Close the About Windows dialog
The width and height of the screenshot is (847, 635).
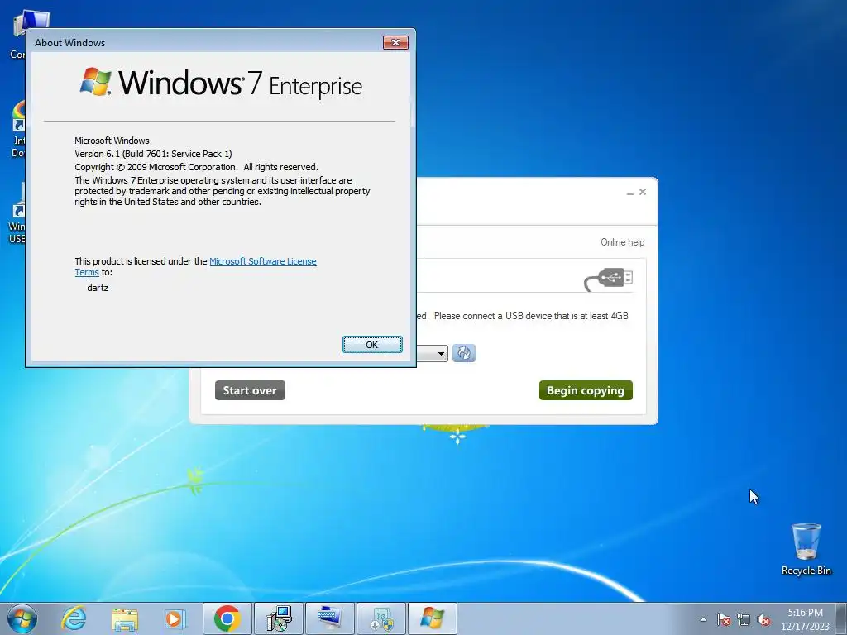[395, 43]
